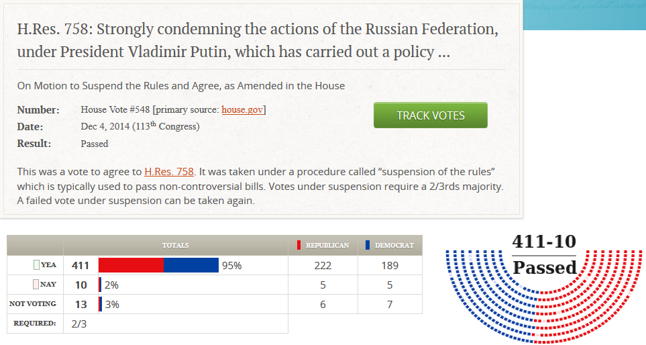646x345 pixels.
Task: Click the pink Nay color box
Action: pyautogui.click(x=36, y=285)
